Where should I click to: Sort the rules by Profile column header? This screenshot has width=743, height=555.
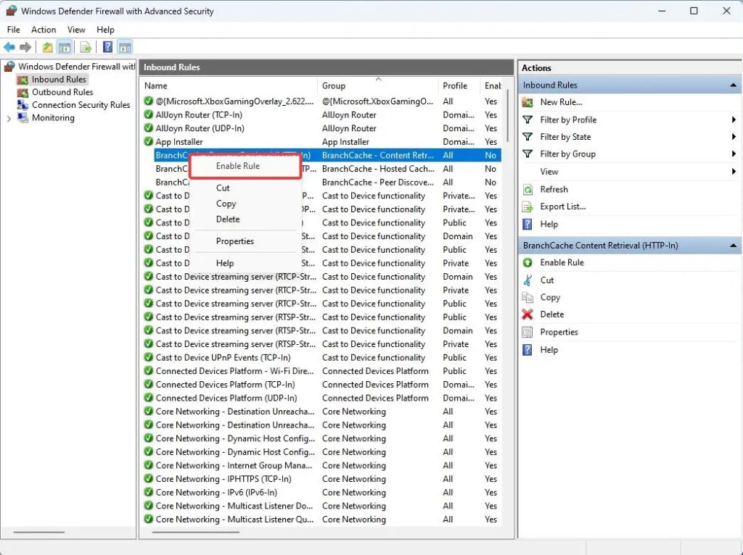pyautogui.click(x=459, y=85)
